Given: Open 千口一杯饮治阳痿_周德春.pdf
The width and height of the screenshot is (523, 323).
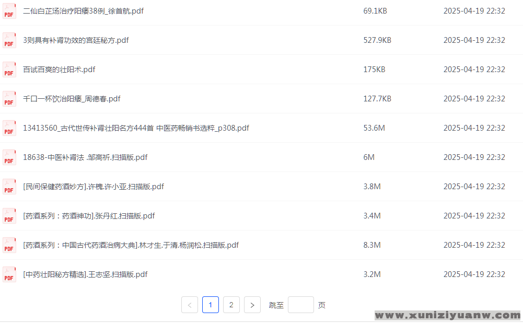Looking at the screenshot, I should (x=72, y=99).
